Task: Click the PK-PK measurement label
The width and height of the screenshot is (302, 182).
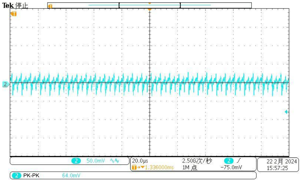Action: [x=31, y=176]
